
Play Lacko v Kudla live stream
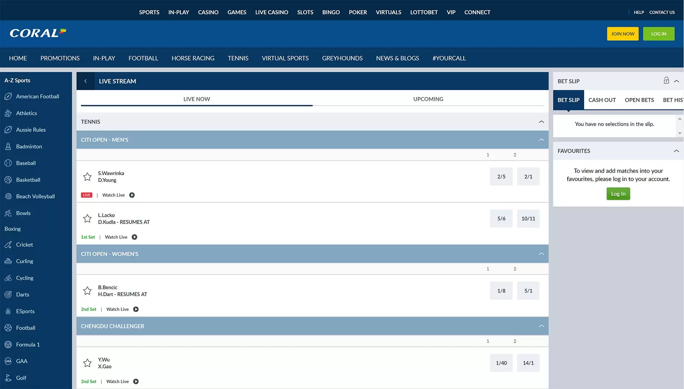click(x=135, y=237)
